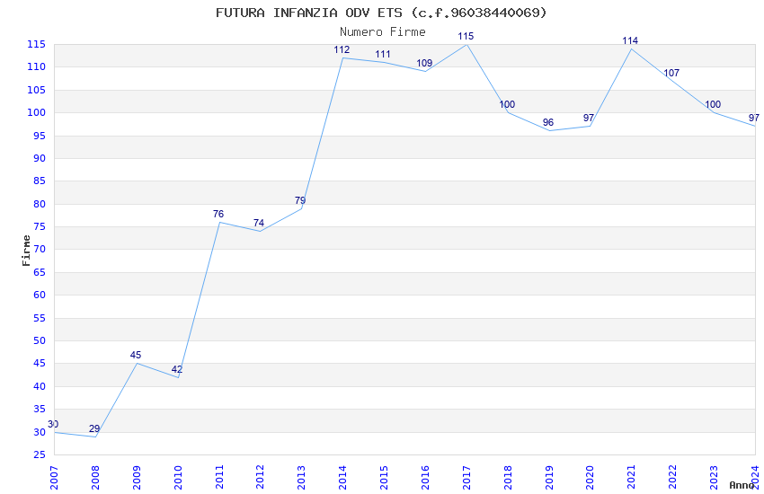764x494 pixels.
Task: Click the x-axis year label 2015
Action: tap(384, 478)
